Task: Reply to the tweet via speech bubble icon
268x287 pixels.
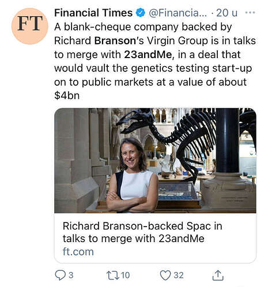Action: coord(60,275)
